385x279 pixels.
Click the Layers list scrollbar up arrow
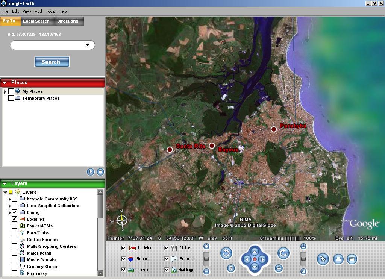click(x=100, y=192)
